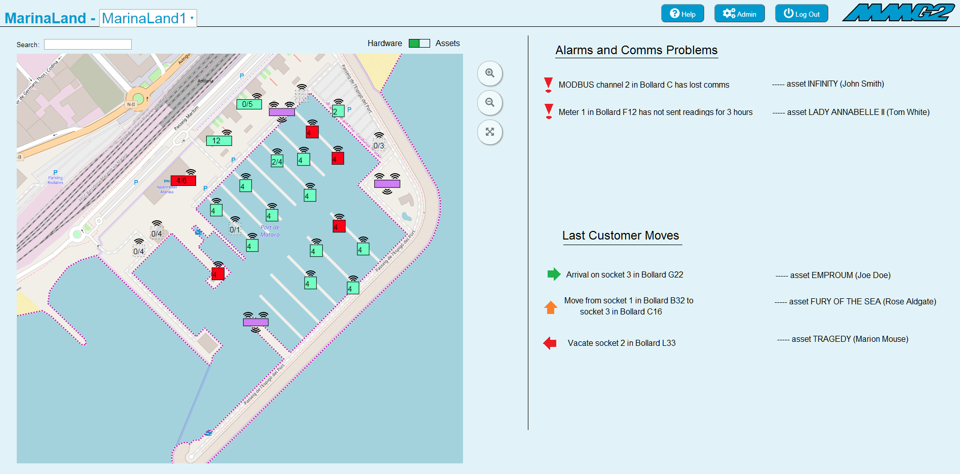
Task: Click the red vacate arrow for asset TRAGEDY
Action: [550, 343]
